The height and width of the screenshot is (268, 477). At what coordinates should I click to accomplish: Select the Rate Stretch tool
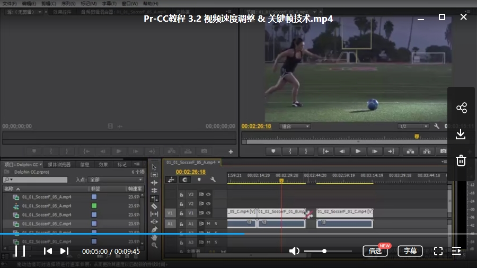point(154,199)
